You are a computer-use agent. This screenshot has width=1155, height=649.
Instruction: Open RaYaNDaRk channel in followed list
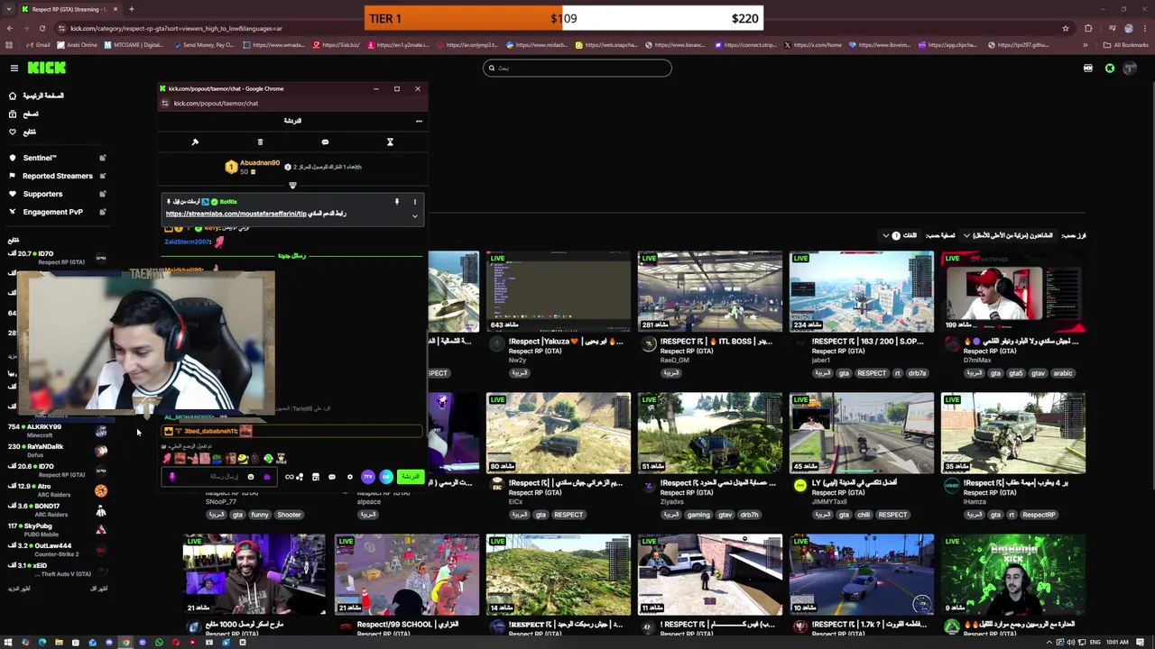(56, 451)
